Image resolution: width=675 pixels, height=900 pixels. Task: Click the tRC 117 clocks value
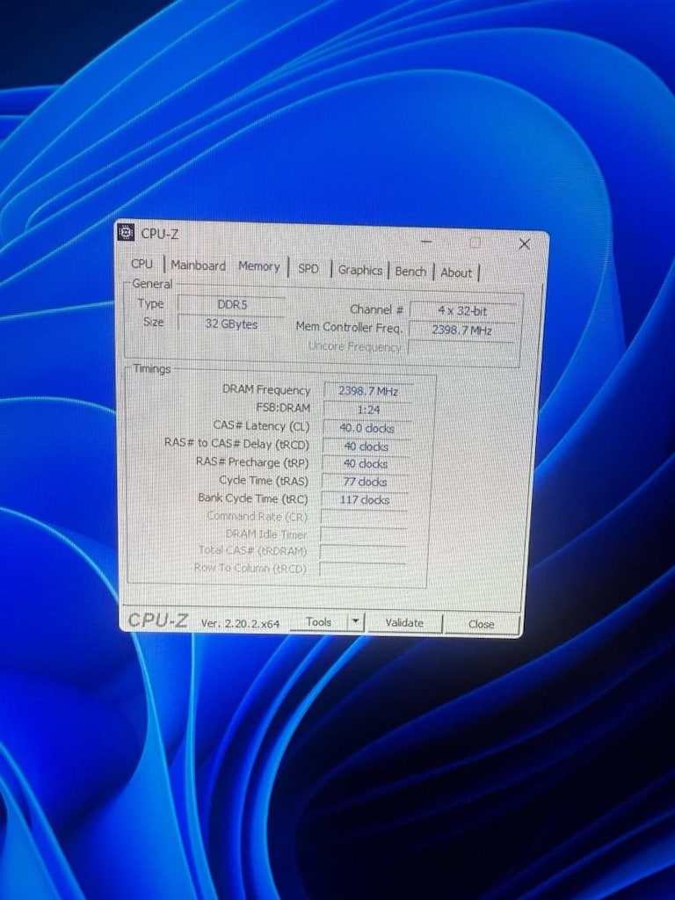click(365, 499)
